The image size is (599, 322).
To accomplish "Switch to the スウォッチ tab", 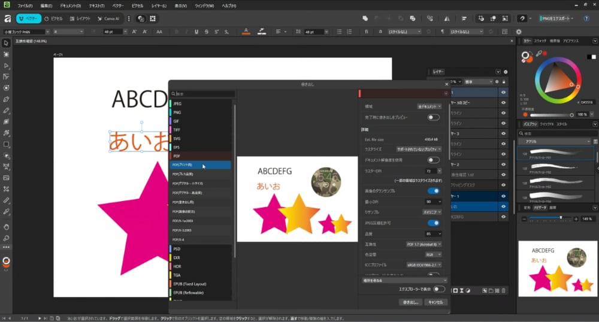I will click(540, 41).
